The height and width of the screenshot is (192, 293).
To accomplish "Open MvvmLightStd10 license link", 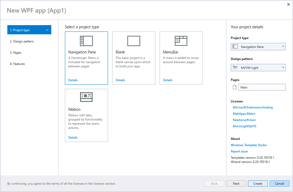I will point(244,126).
